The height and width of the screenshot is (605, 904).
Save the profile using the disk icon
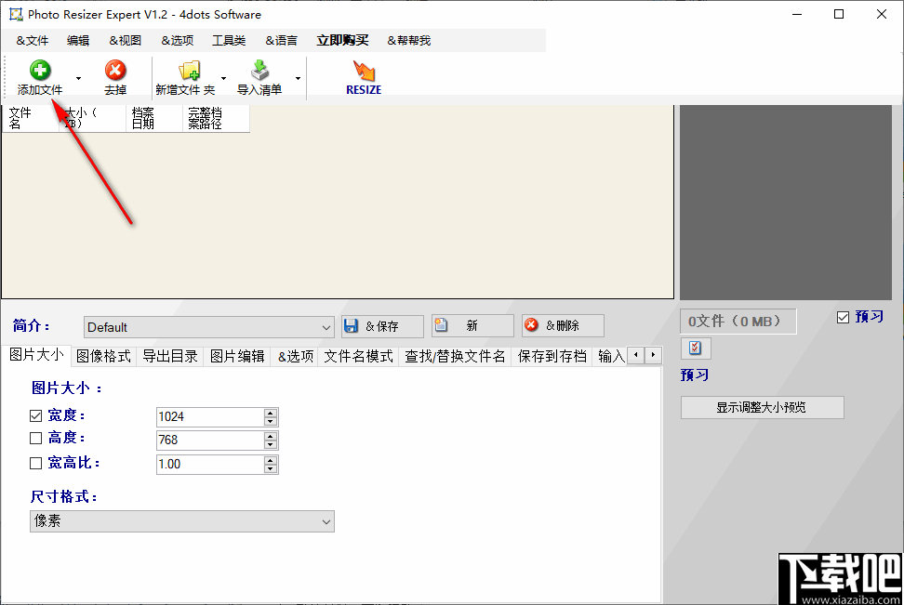(x=352, y=325)
